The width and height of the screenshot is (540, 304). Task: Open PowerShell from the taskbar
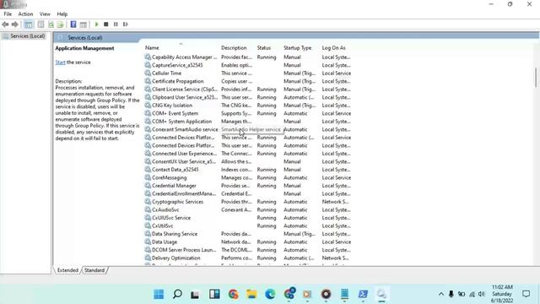363,294
